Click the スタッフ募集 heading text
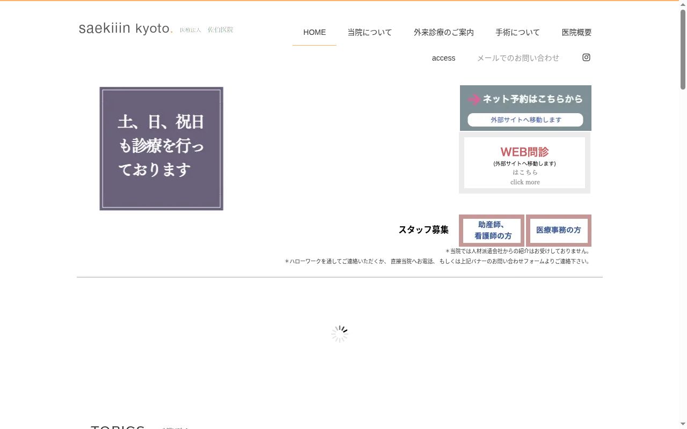Viewport: 687px width, 429px height. (x=423, y=230)
